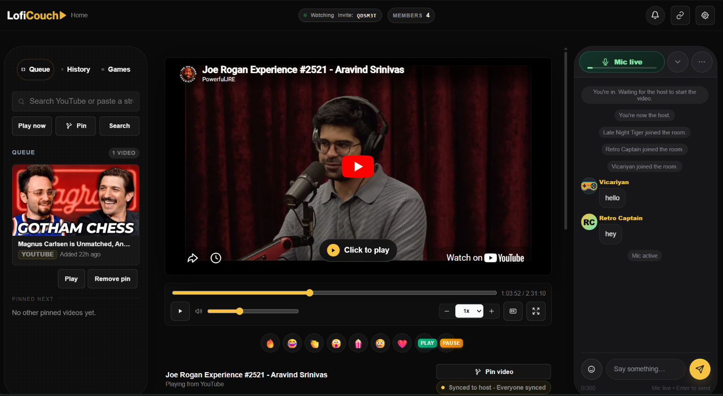Screen dimensions: 723x396
Task: Mute the volume speaker icon
Action: [199, 311]
